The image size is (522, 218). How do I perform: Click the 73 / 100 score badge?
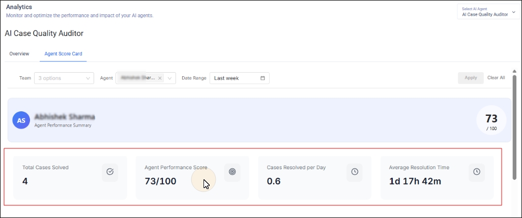[491, 120]
